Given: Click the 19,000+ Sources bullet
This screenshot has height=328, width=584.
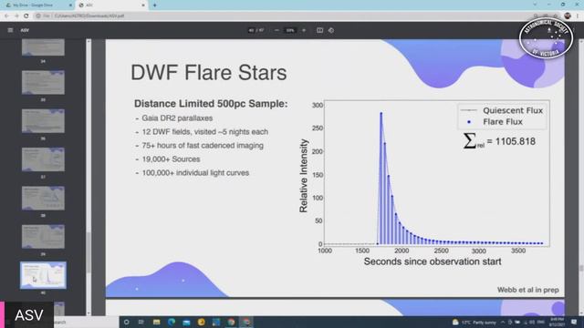Looking at the screenshot, I should pyautogui.click(x=171, y=159).
